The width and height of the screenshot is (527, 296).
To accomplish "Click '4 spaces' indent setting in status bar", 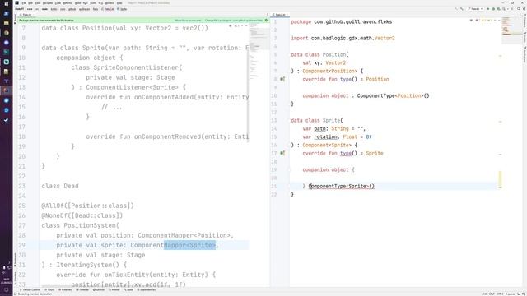I will [511, 294].
